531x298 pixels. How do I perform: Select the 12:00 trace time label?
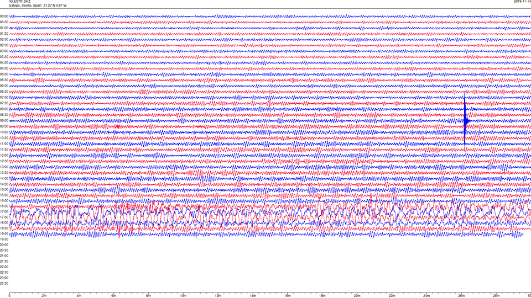pos(4,156)
